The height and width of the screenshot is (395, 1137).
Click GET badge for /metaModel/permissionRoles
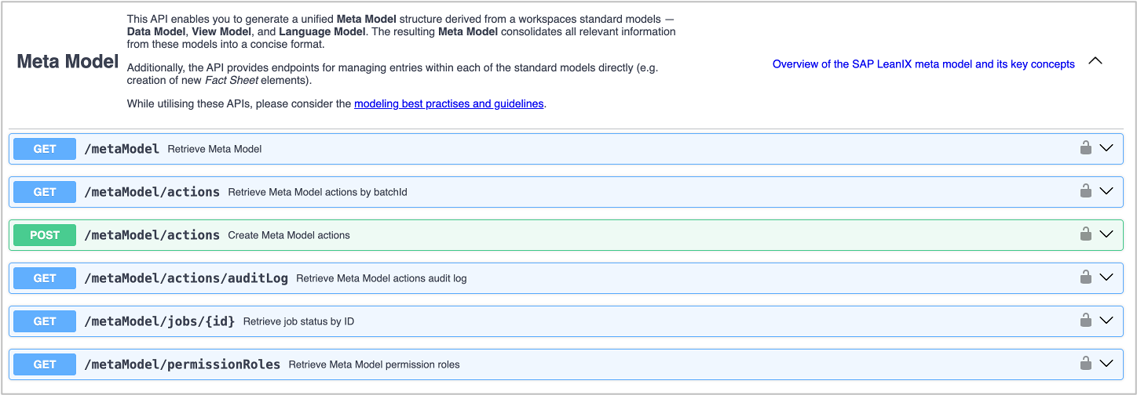tap(45, 364)
